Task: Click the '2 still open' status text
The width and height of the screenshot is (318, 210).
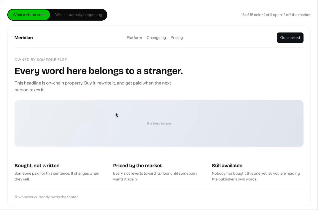Action: (272, 15)
